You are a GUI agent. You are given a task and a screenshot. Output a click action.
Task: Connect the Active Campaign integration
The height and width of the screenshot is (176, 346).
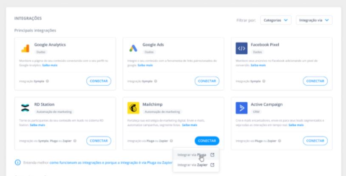[315, 141]
